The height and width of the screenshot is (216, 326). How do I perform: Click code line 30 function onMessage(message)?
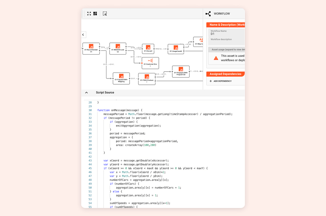coord(120,110)
